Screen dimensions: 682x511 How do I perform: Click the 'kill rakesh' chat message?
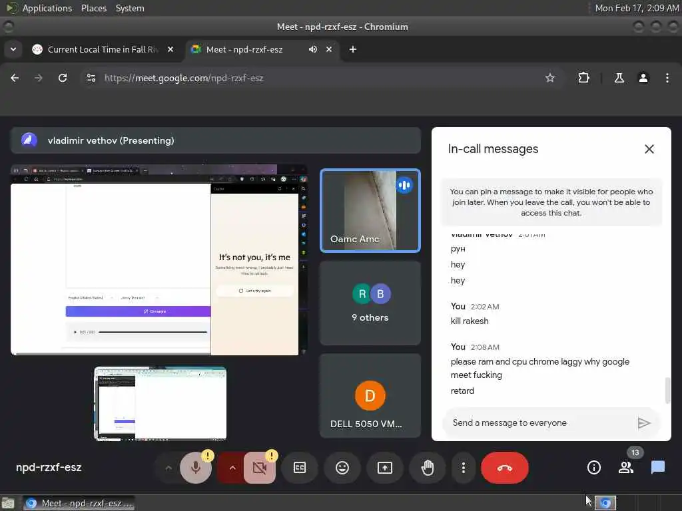(470, 321)
